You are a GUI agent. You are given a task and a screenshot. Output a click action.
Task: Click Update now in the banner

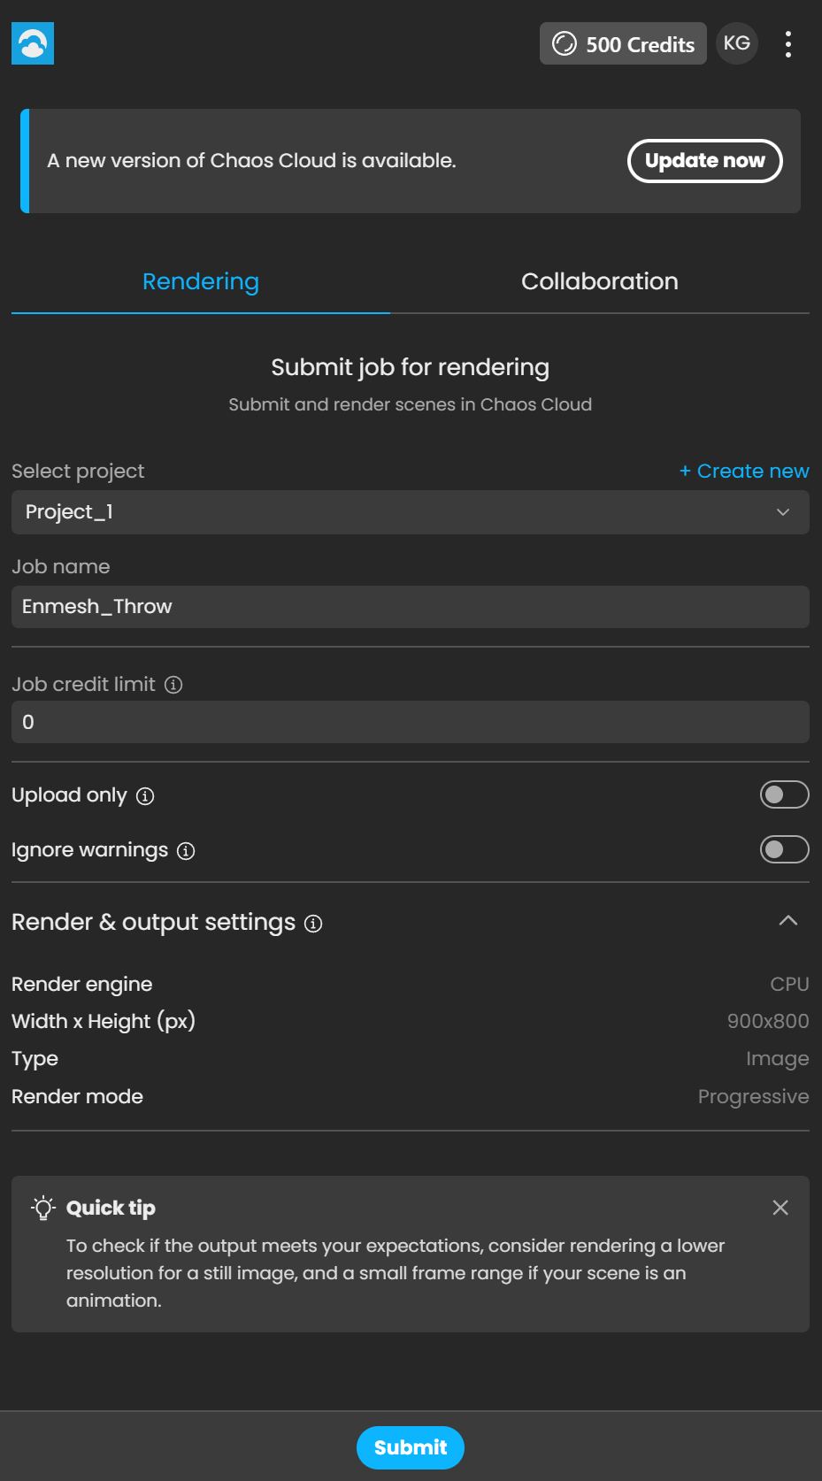click(705, 161)
